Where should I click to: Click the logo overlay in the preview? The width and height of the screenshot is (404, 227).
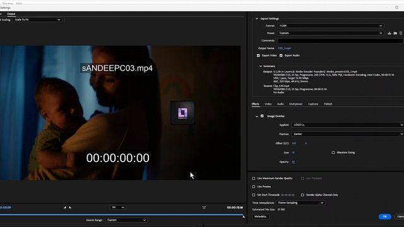[x=182, y=113]
